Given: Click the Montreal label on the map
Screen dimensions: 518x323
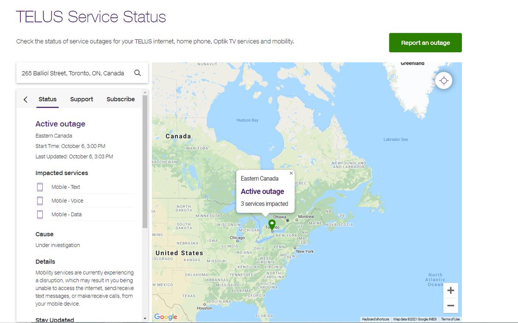Looking at the screenshot, I should tap(306, 216).
